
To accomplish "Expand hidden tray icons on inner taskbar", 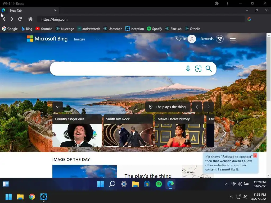I will [226, 184].
